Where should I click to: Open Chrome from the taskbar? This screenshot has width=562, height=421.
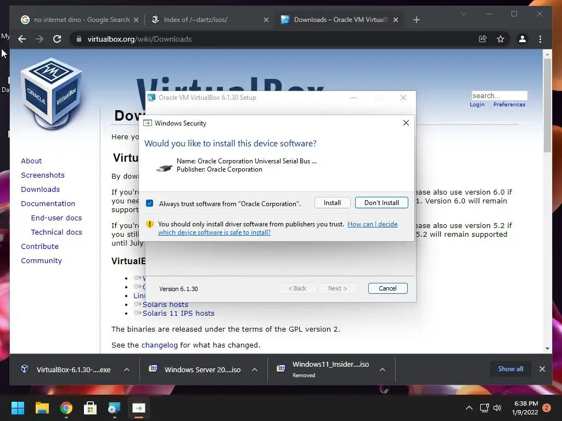click(66, 408)
